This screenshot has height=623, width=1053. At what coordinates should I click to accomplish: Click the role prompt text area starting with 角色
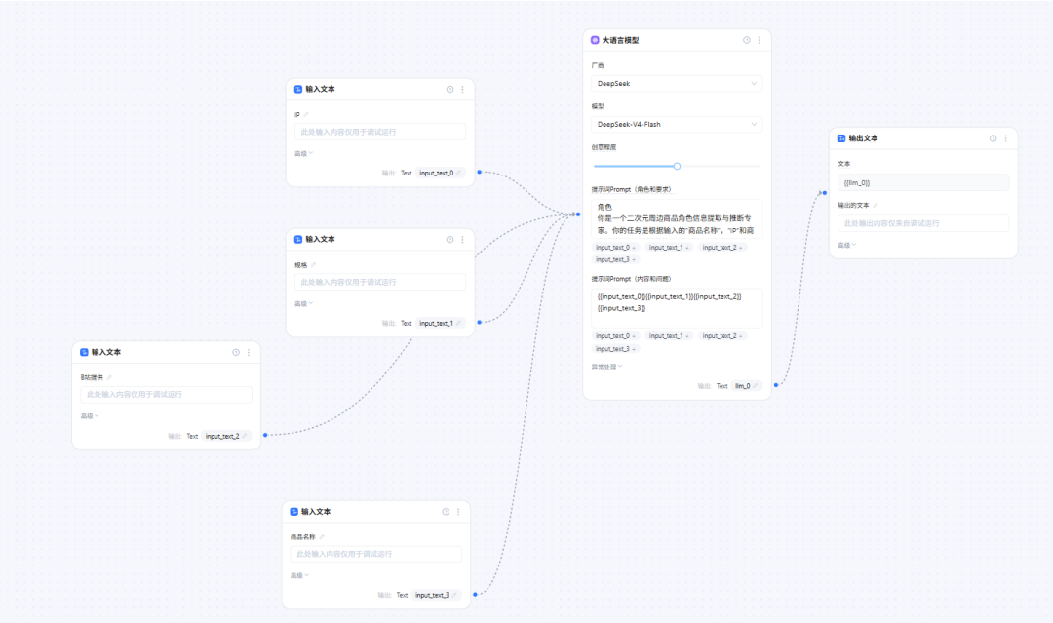coord(677,218)
